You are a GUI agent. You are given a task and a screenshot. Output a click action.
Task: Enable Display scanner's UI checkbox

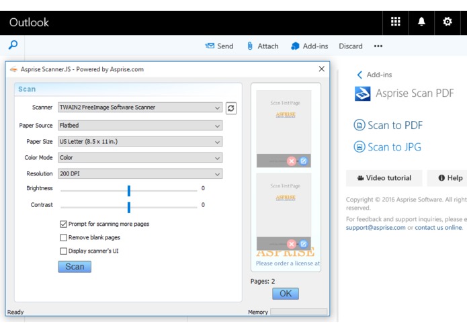tap(63, 251)
